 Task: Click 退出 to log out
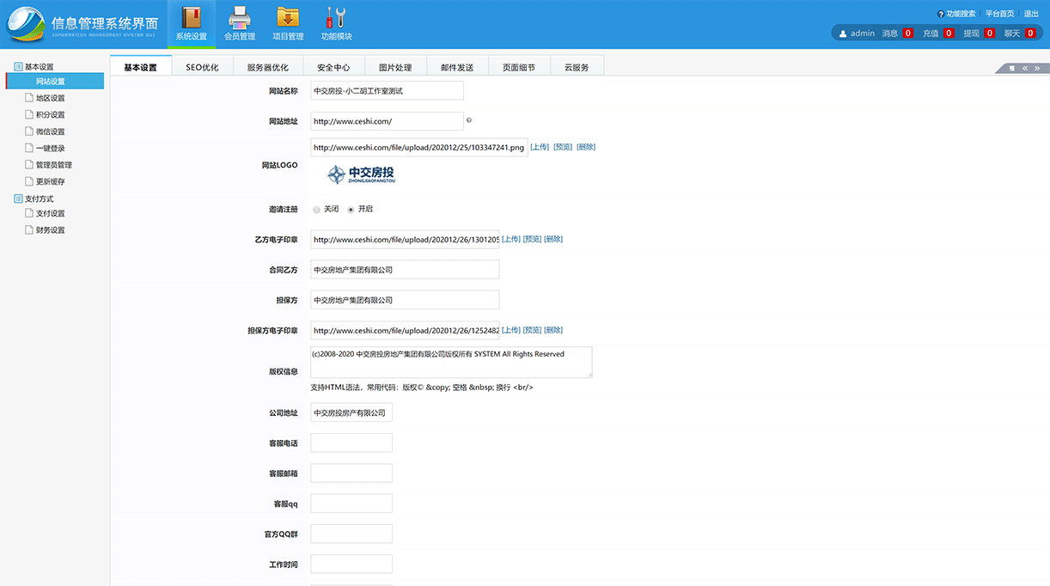point(1030,13)
